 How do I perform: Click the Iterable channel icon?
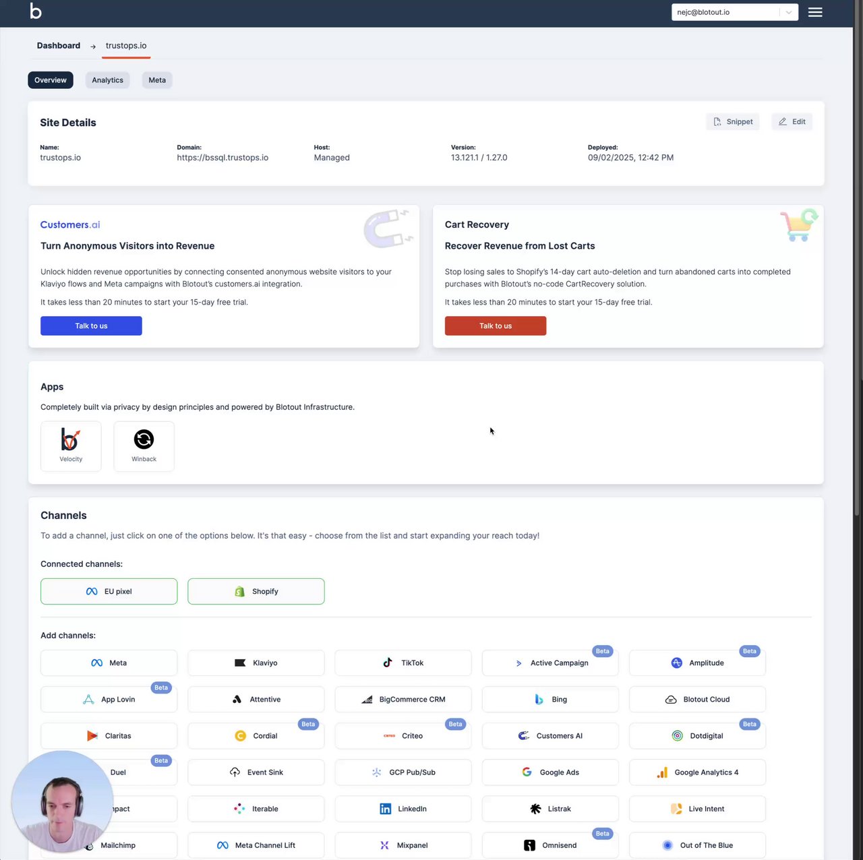coord(239,809)
